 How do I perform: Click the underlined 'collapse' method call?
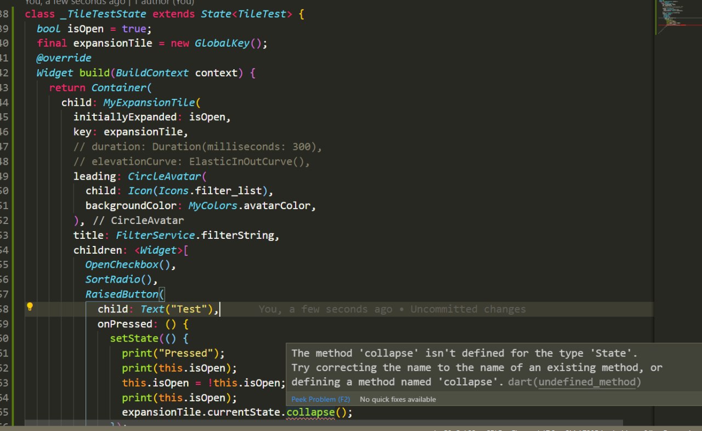310,412
